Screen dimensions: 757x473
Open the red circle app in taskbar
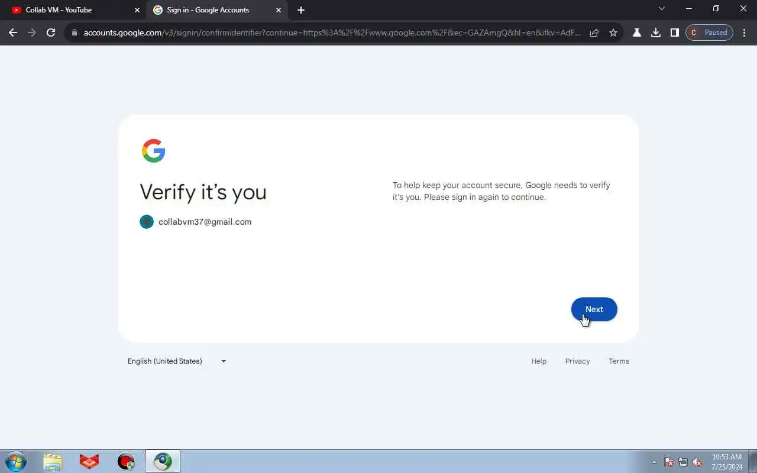[126, 461]
